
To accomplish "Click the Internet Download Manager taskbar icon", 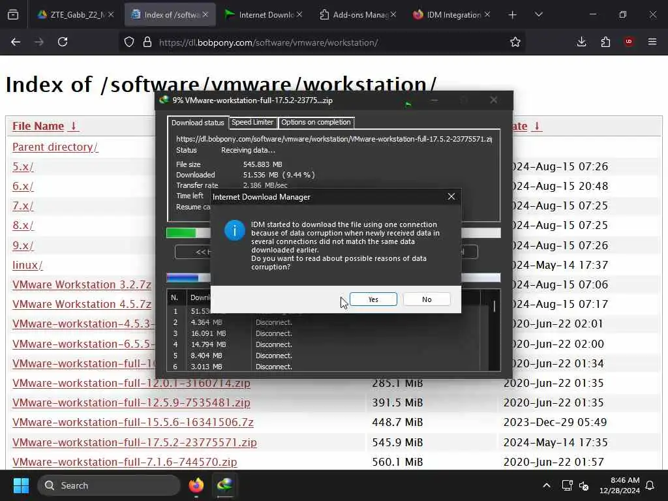I will [224, 485].
